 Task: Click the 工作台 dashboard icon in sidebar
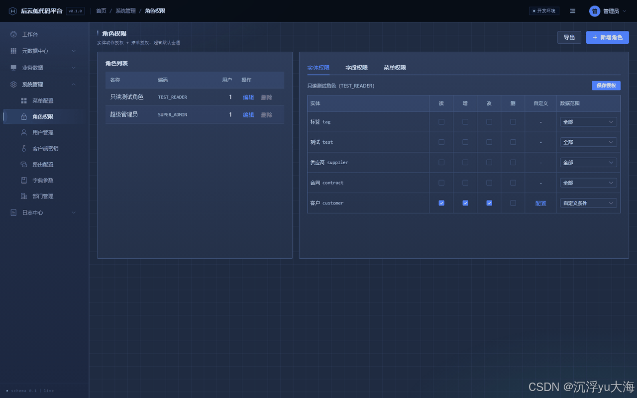pyautogui.click(x=13, y=34)
